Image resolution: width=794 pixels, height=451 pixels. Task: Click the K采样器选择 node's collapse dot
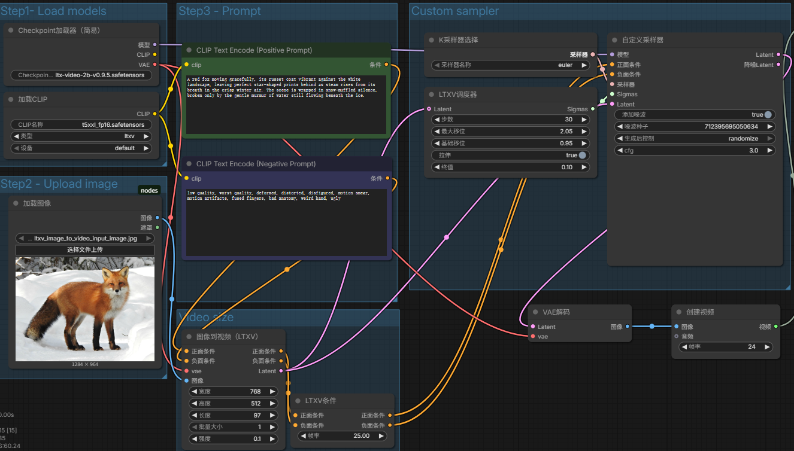point(431,40)
